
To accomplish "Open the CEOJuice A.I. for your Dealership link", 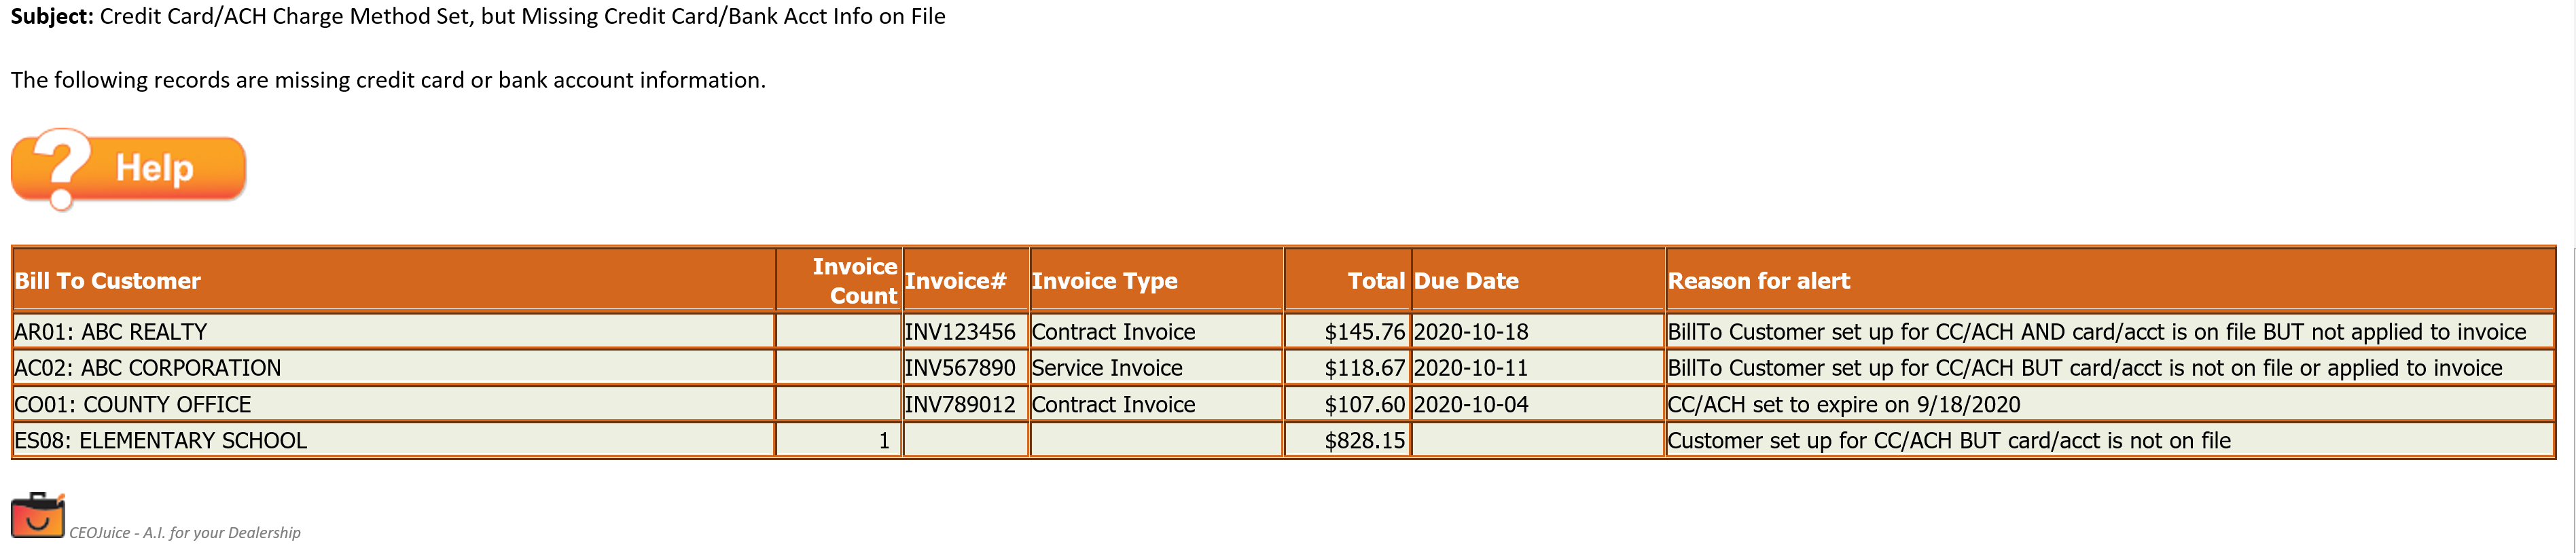I will (185, 532).
